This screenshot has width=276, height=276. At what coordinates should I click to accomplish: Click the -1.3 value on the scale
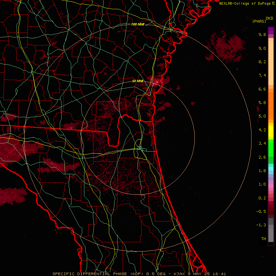[261, 225]
